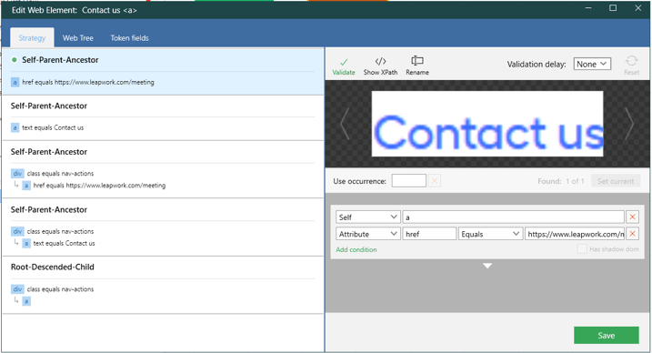This screenshot has height=353, width=652.
Task: Open the Validation delay dropdown
Action: (592, 64)
